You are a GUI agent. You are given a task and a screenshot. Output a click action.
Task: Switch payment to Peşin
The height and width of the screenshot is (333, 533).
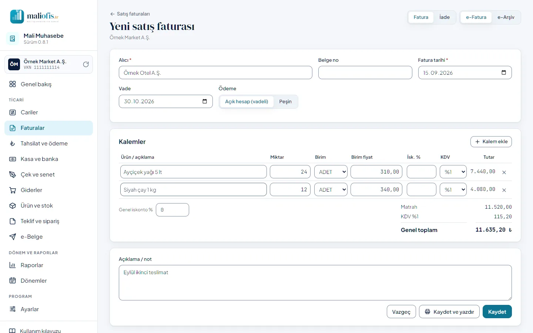285,102
